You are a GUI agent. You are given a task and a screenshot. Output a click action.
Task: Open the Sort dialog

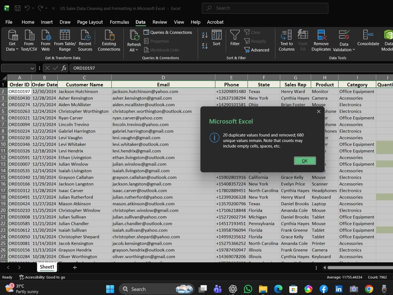tap(217, 38)
